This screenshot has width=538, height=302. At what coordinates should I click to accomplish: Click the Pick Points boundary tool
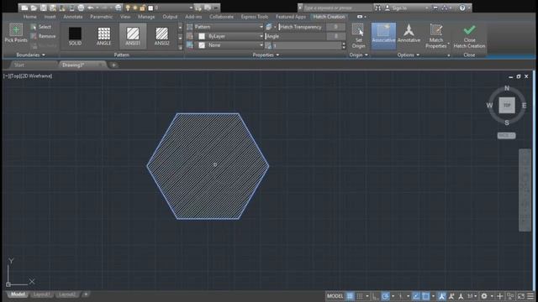16,33
